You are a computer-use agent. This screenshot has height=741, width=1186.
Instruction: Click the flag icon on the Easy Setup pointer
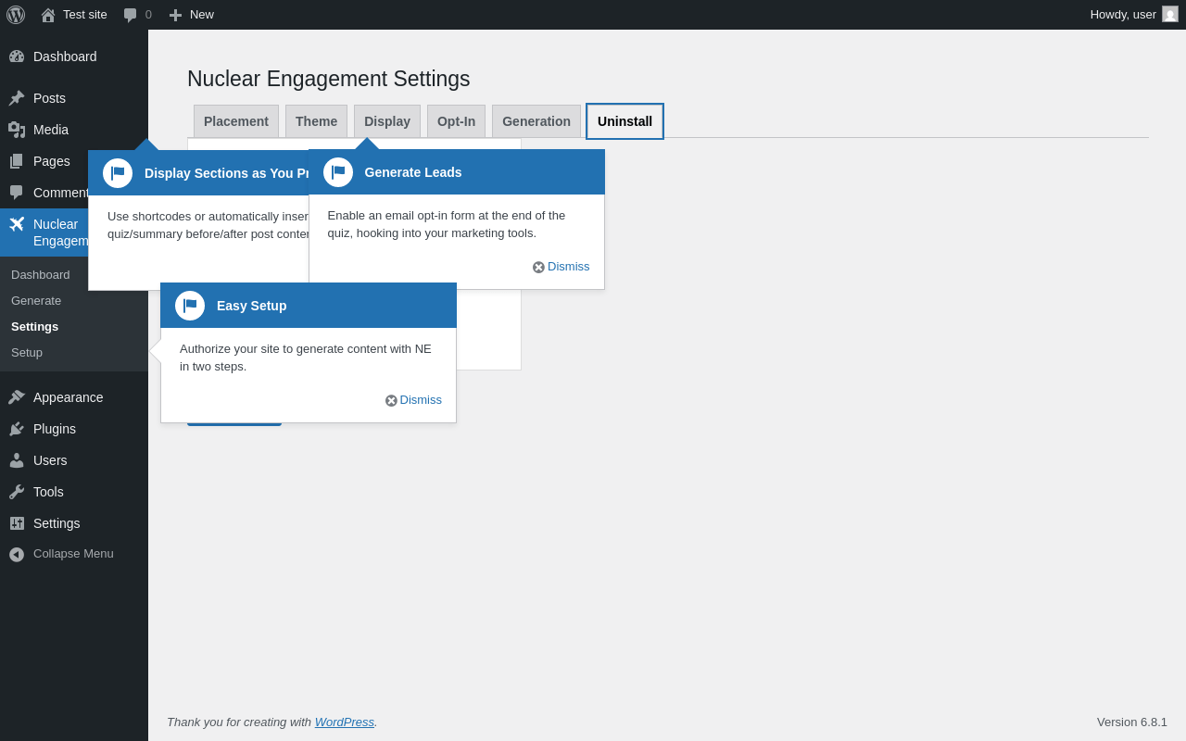tap(190, 306)
